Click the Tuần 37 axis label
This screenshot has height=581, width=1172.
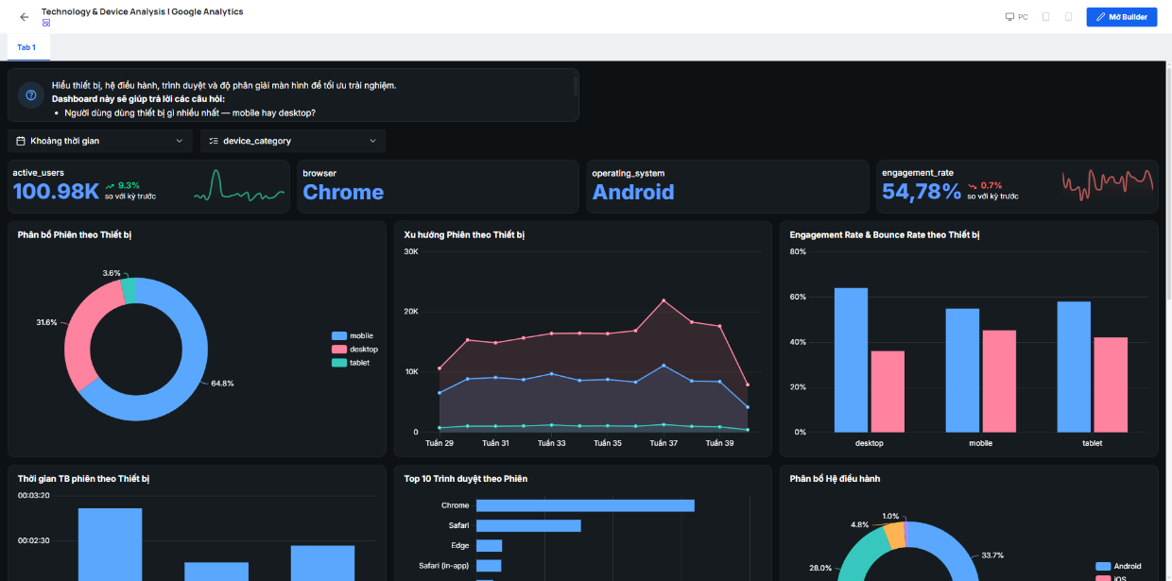665,443
